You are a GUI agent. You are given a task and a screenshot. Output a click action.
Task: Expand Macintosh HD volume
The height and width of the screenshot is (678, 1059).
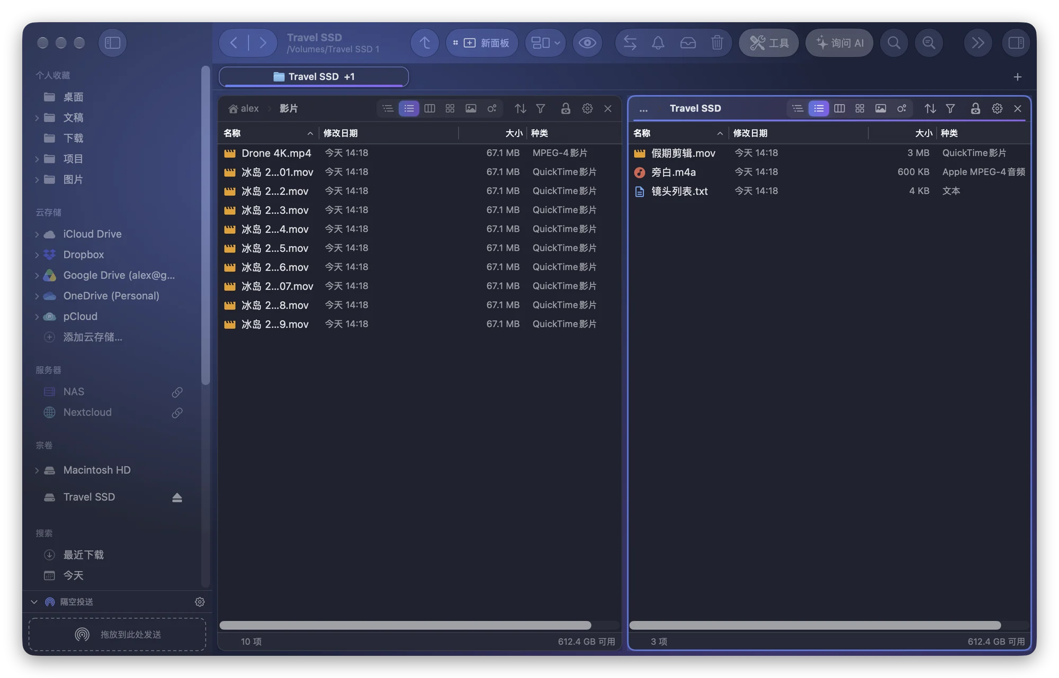37,470
